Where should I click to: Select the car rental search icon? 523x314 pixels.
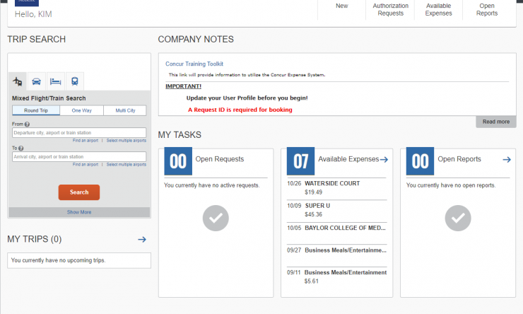click(x=36, y=81)
